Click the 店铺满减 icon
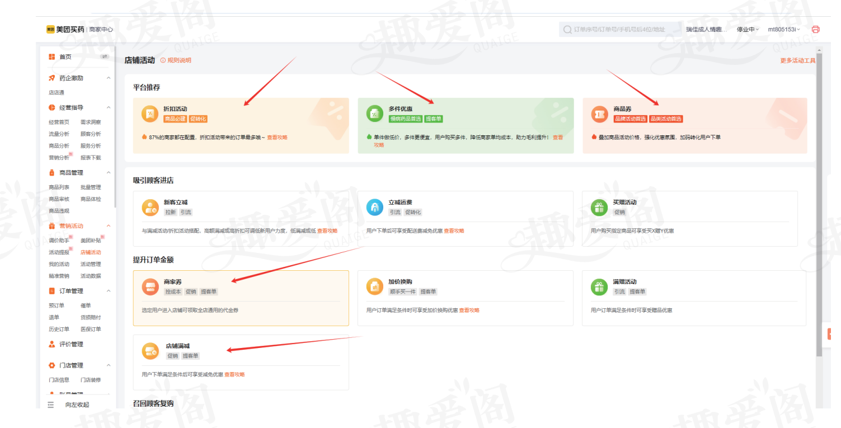Viewport: 841px width, 428px height. pos(150,351)
